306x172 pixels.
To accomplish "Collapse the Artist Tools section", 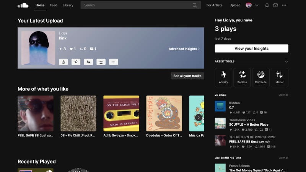I will (x=286, y=61).
